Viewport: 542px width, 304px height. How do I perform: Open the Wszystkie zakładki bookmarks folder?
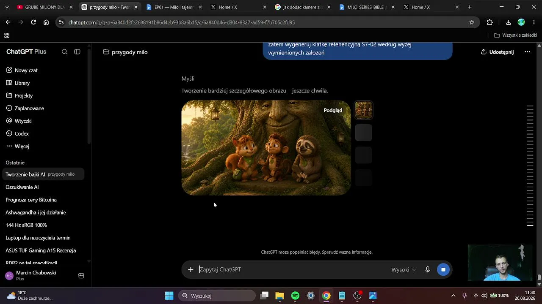516,35
